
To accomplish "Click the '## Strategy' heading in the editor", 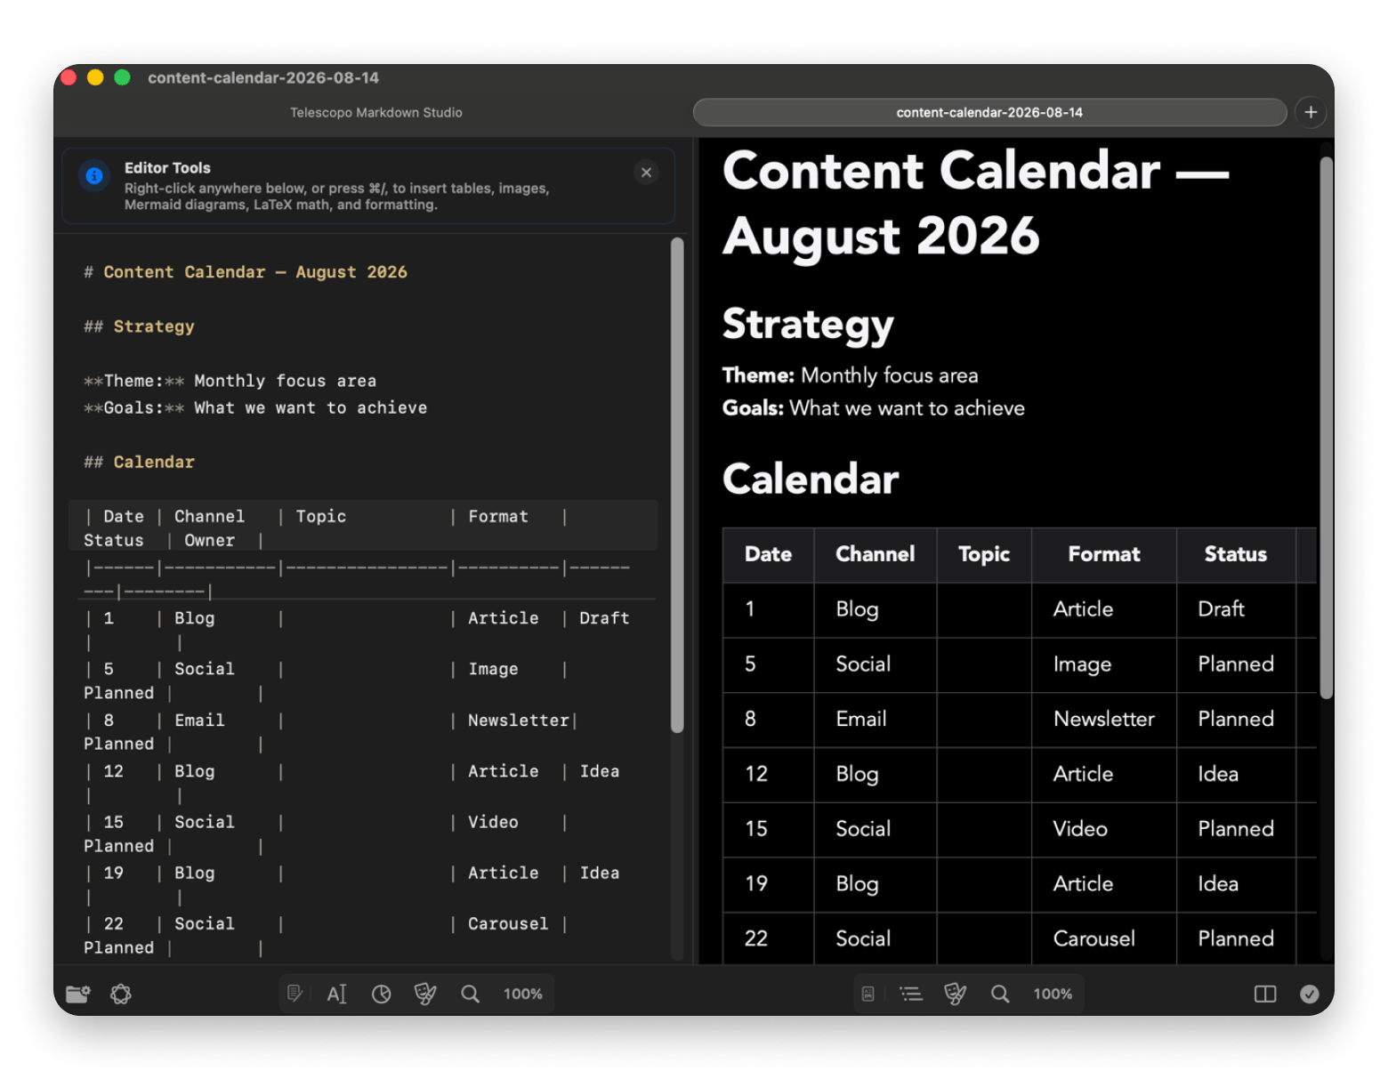I will coord(139,326).
